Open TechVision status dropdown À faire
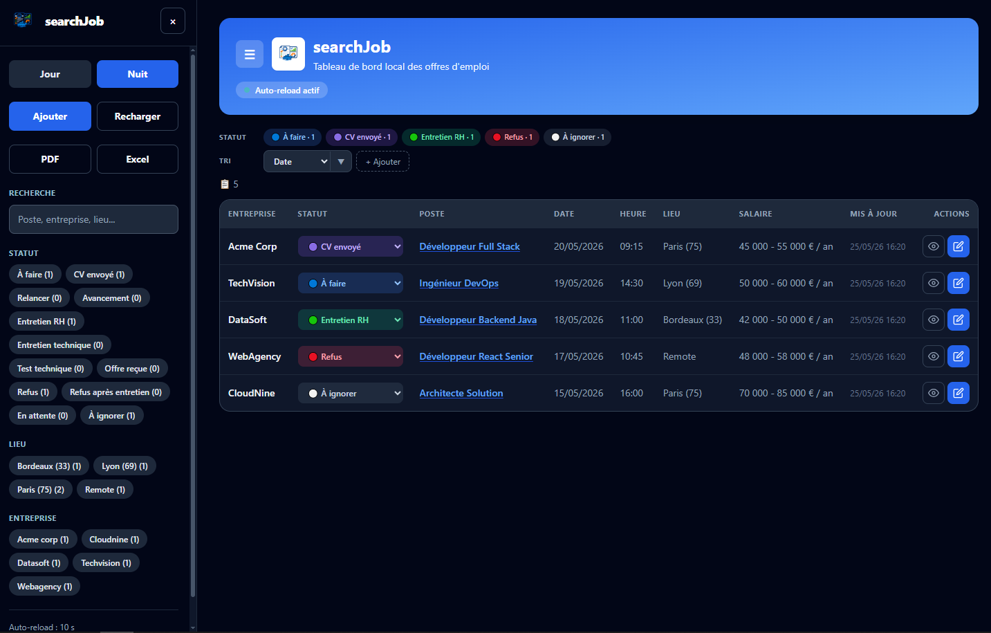991x633 pixels. click(351, 283)
